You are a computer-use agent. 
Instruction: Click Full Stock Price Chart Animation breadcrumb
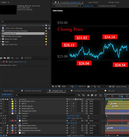67,6
